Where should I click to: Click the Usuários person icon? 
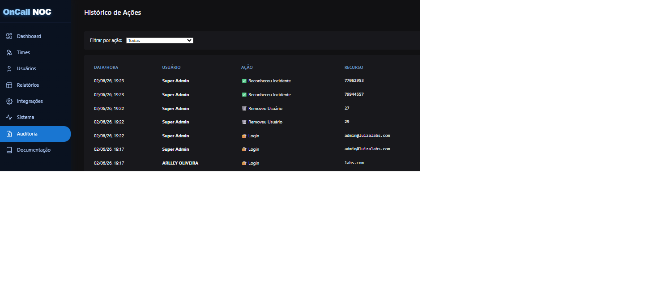[x=9, y=68]
